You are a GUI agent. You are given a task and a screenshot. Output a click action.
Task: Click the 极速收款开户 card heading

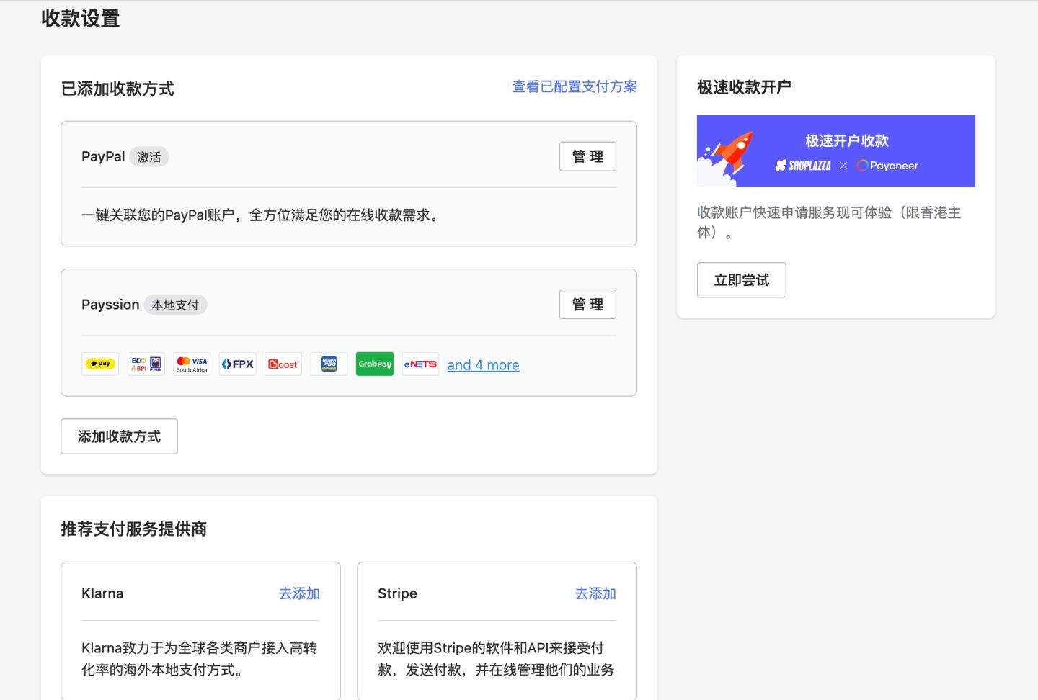(744, 88)
